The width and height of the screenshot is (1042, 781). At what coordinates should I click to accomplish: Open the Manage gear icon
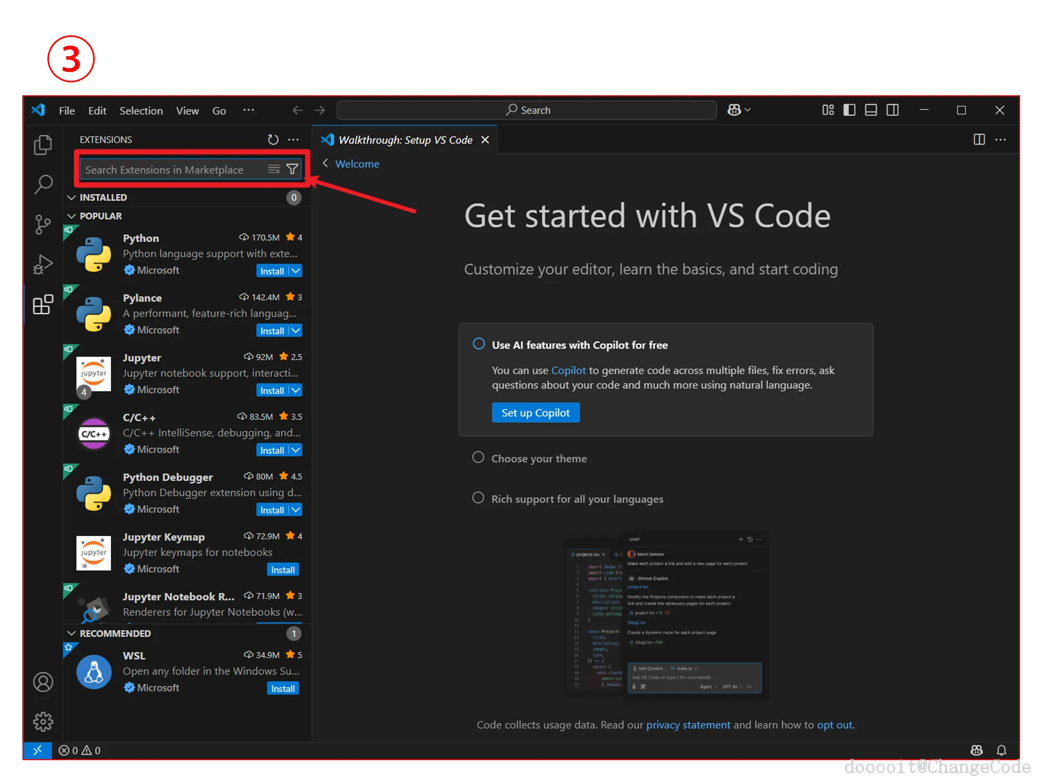43,721
